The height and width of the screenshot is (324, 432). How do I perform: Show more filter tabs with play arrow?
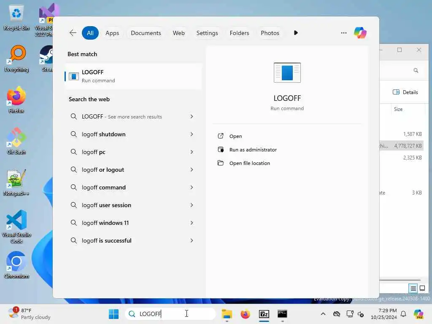coord(296,33)
